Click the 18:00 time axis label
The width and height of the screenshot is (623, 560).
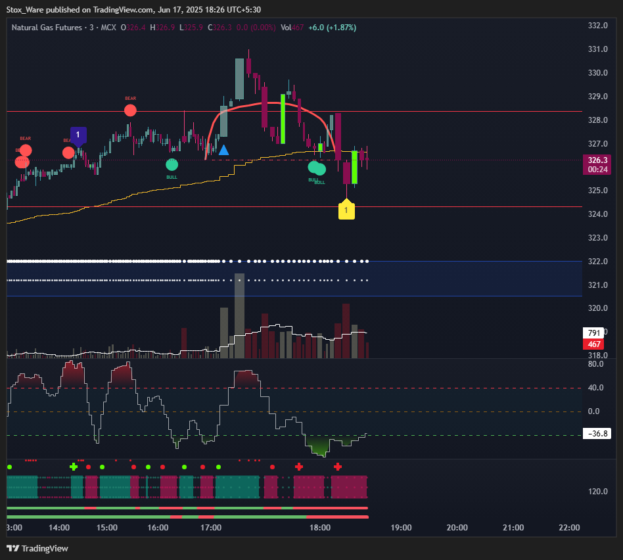320,528
